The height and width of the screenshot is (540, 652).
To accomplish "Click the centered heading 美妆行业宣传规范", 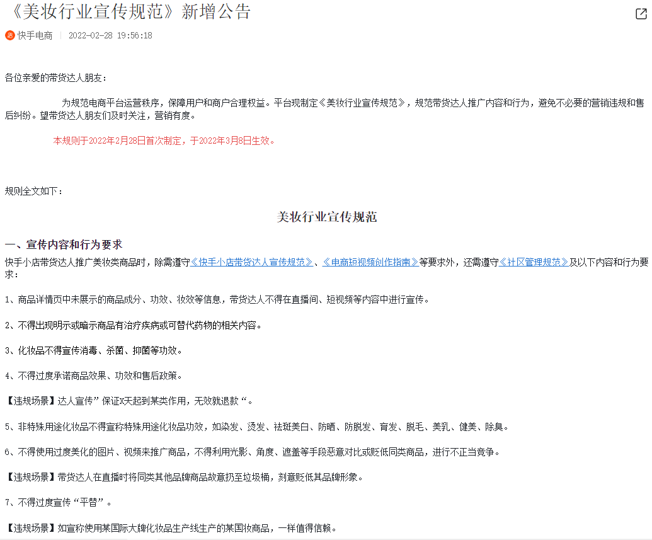I will pyautogui.click(x=327, y=217).
